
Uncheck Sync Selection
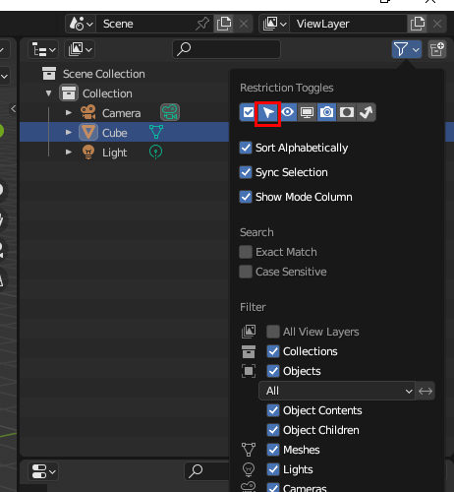click(246, 172)
